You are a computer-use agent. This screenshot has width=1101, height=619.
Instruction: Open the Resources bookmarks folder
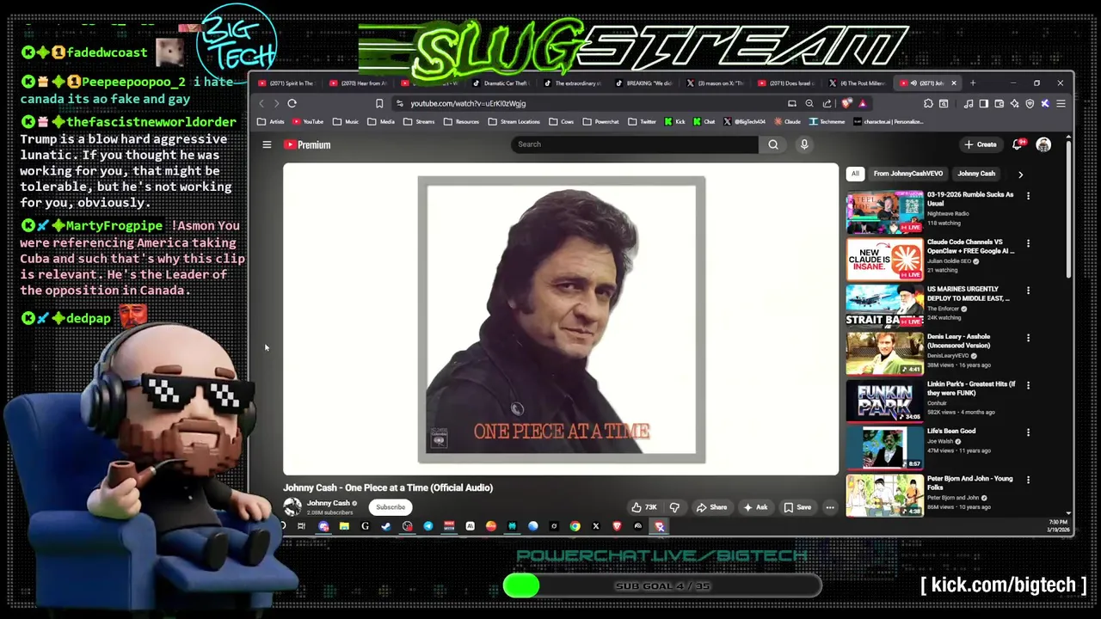point(461,122)
